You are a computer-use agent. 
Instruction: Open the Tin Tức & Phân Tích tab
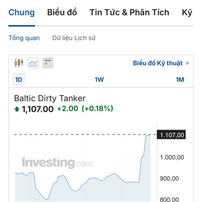click(x=129, y=13)
